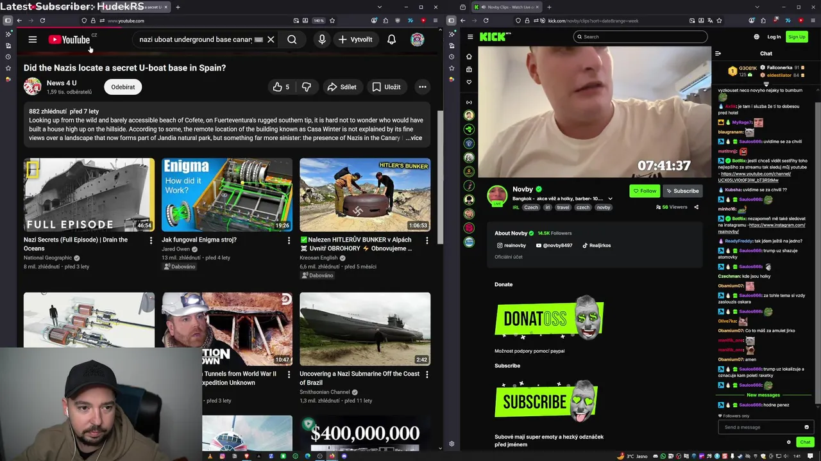821x461 pixels.
Task: Collapse the Kick chat panel
Action: point(718,54)
